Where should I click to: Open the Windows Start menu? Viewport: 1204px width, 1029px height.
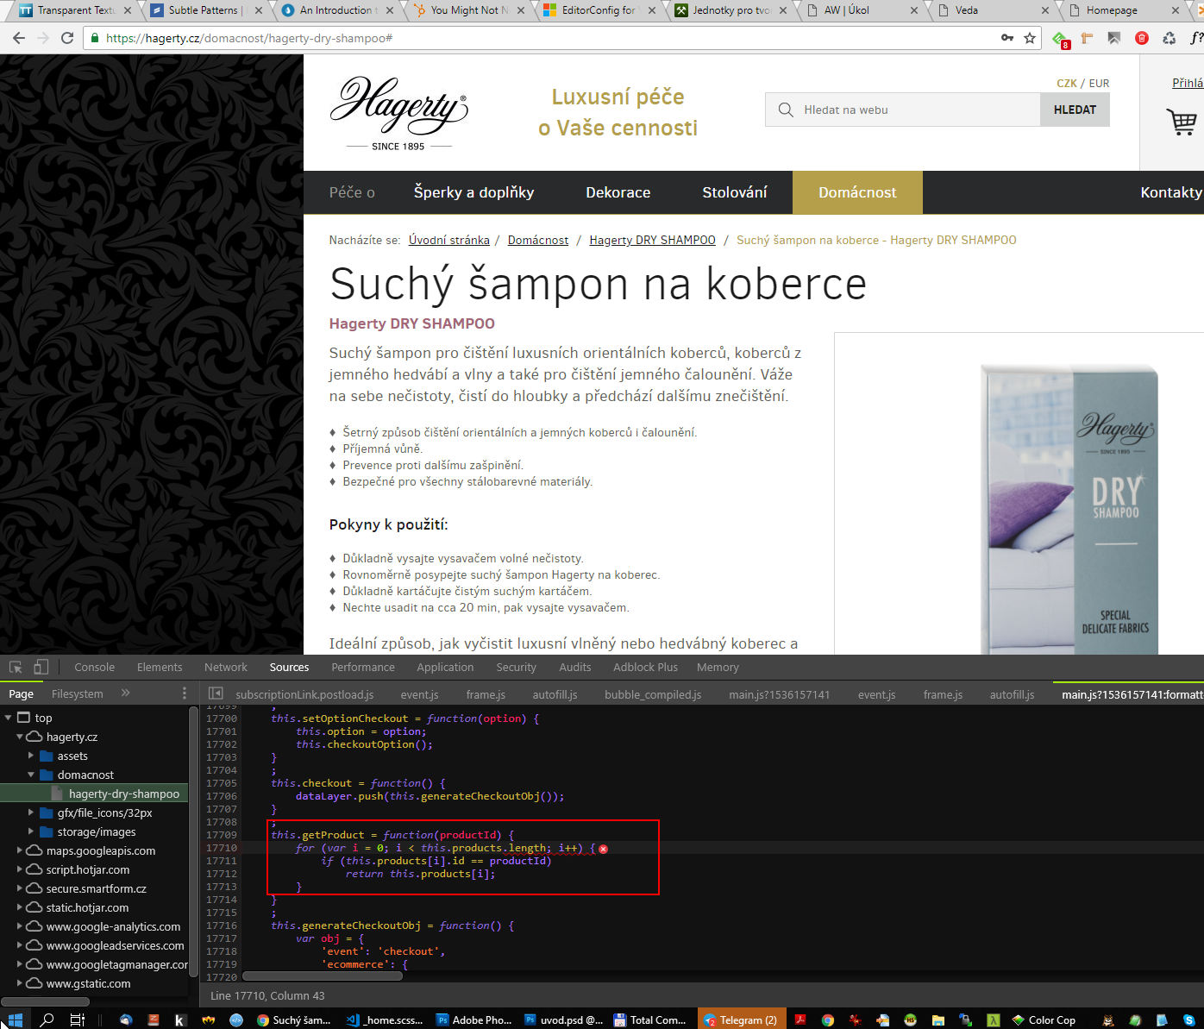coord(16,1020)
